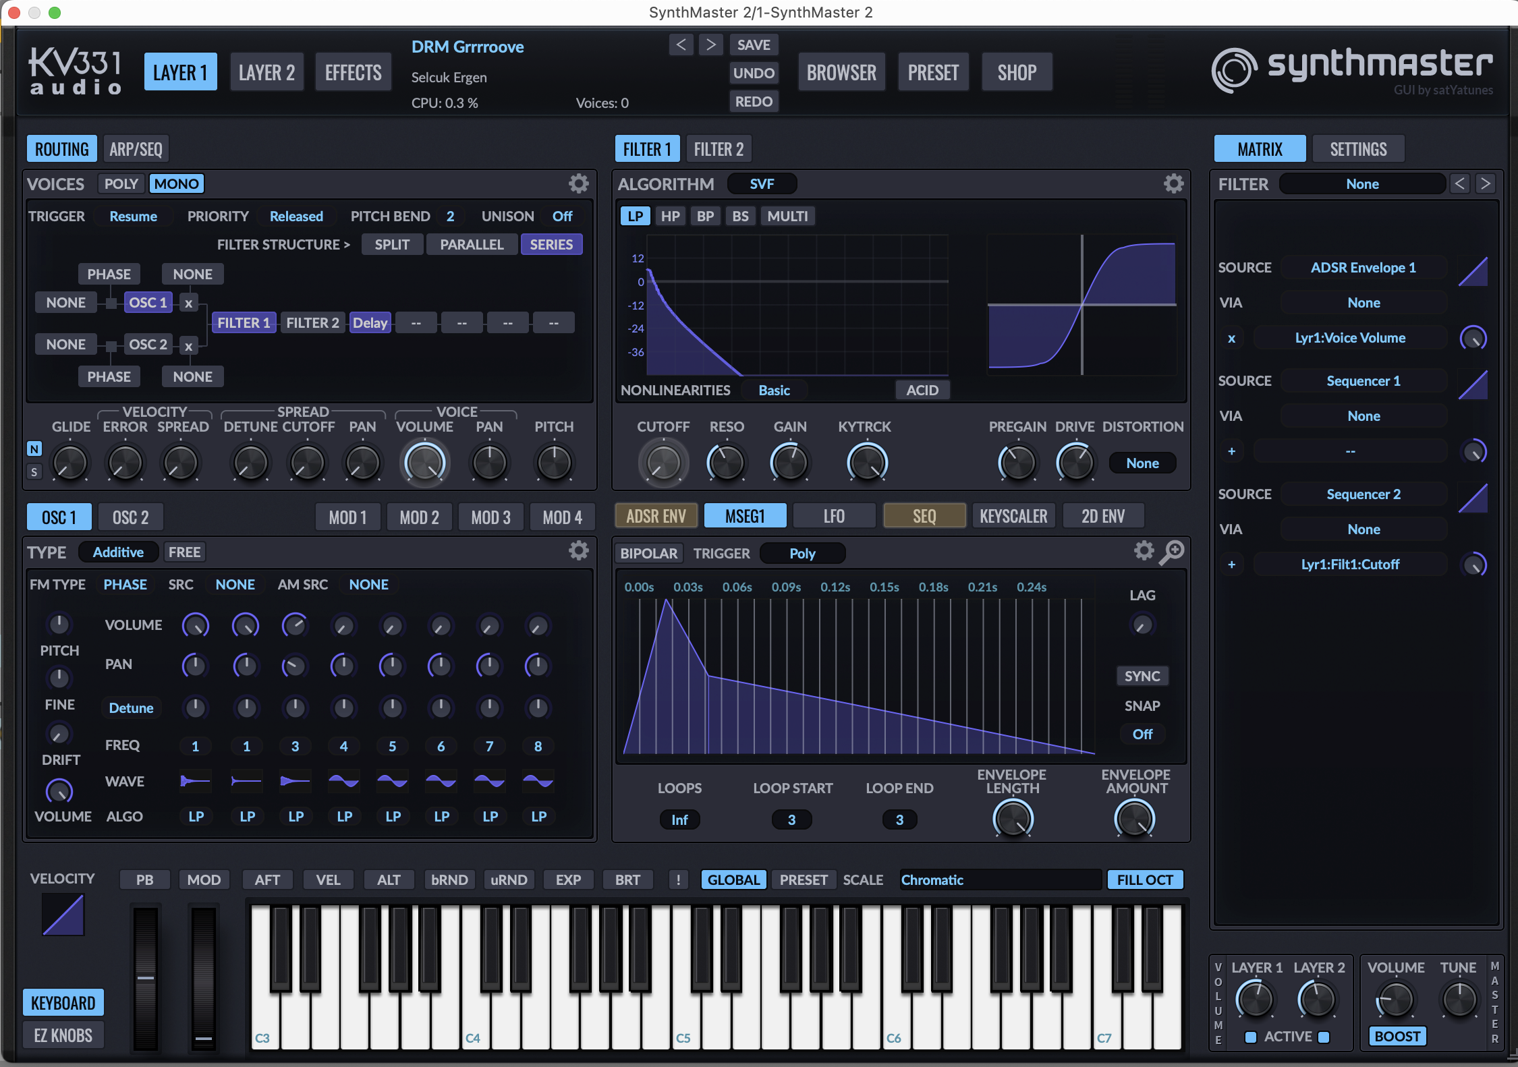
Task: Click the modulation wheel slider
Action: [203, 977]
